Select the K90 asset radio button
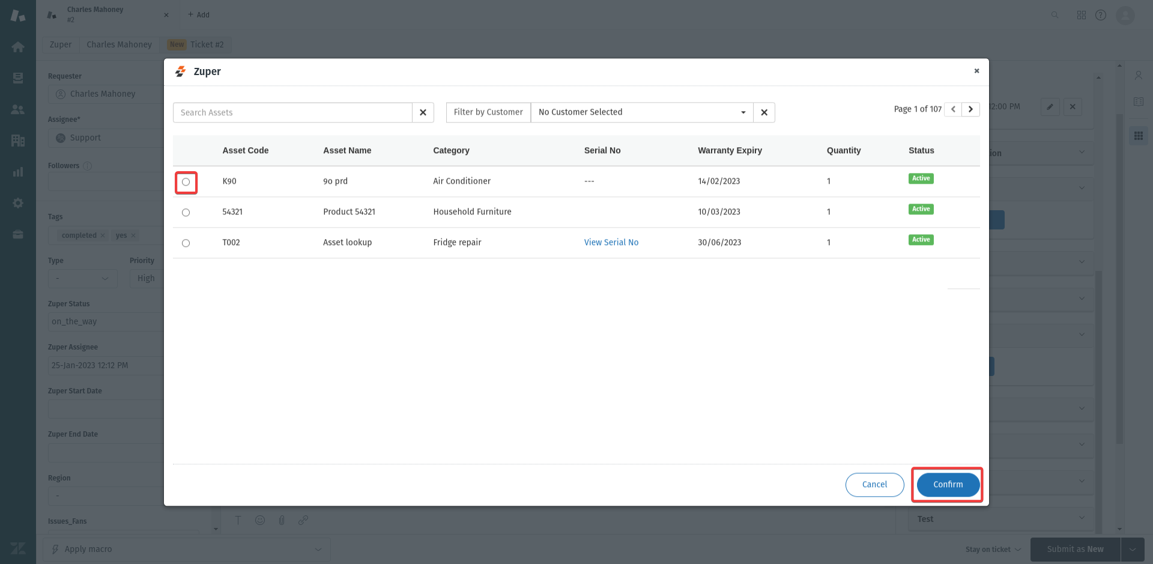Viewport: 1153px width, 564px height. click(x=186, y=182)
